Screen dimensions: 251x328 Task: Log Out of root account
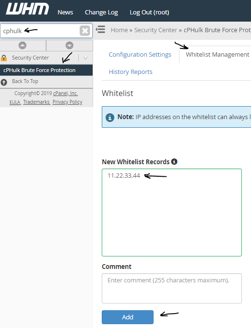[x=149, y=12]
